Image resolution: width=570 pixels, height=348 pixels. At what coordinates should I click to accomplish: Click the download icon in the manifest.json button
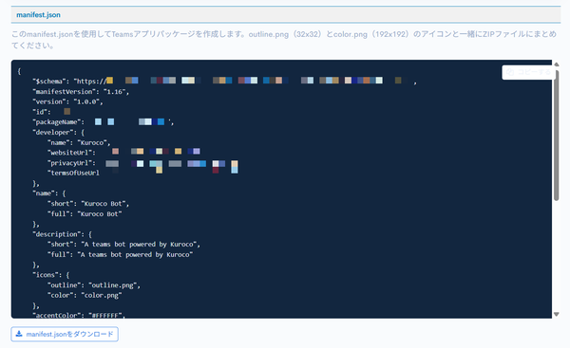(19, 334)
